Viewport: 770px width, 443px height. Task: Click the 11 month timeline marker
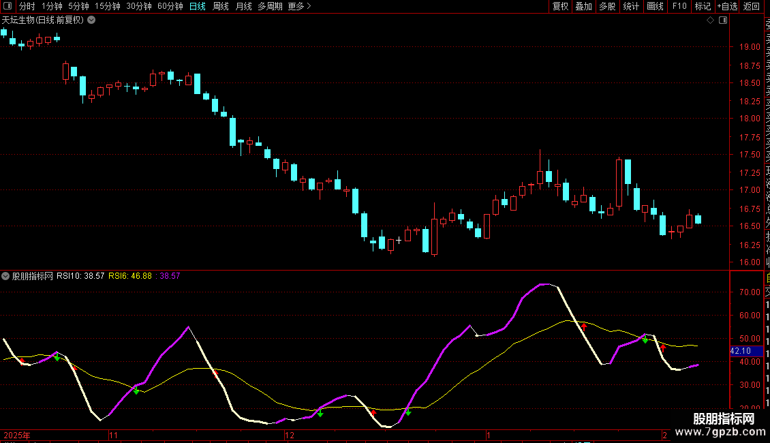click(x=113, y=435)
